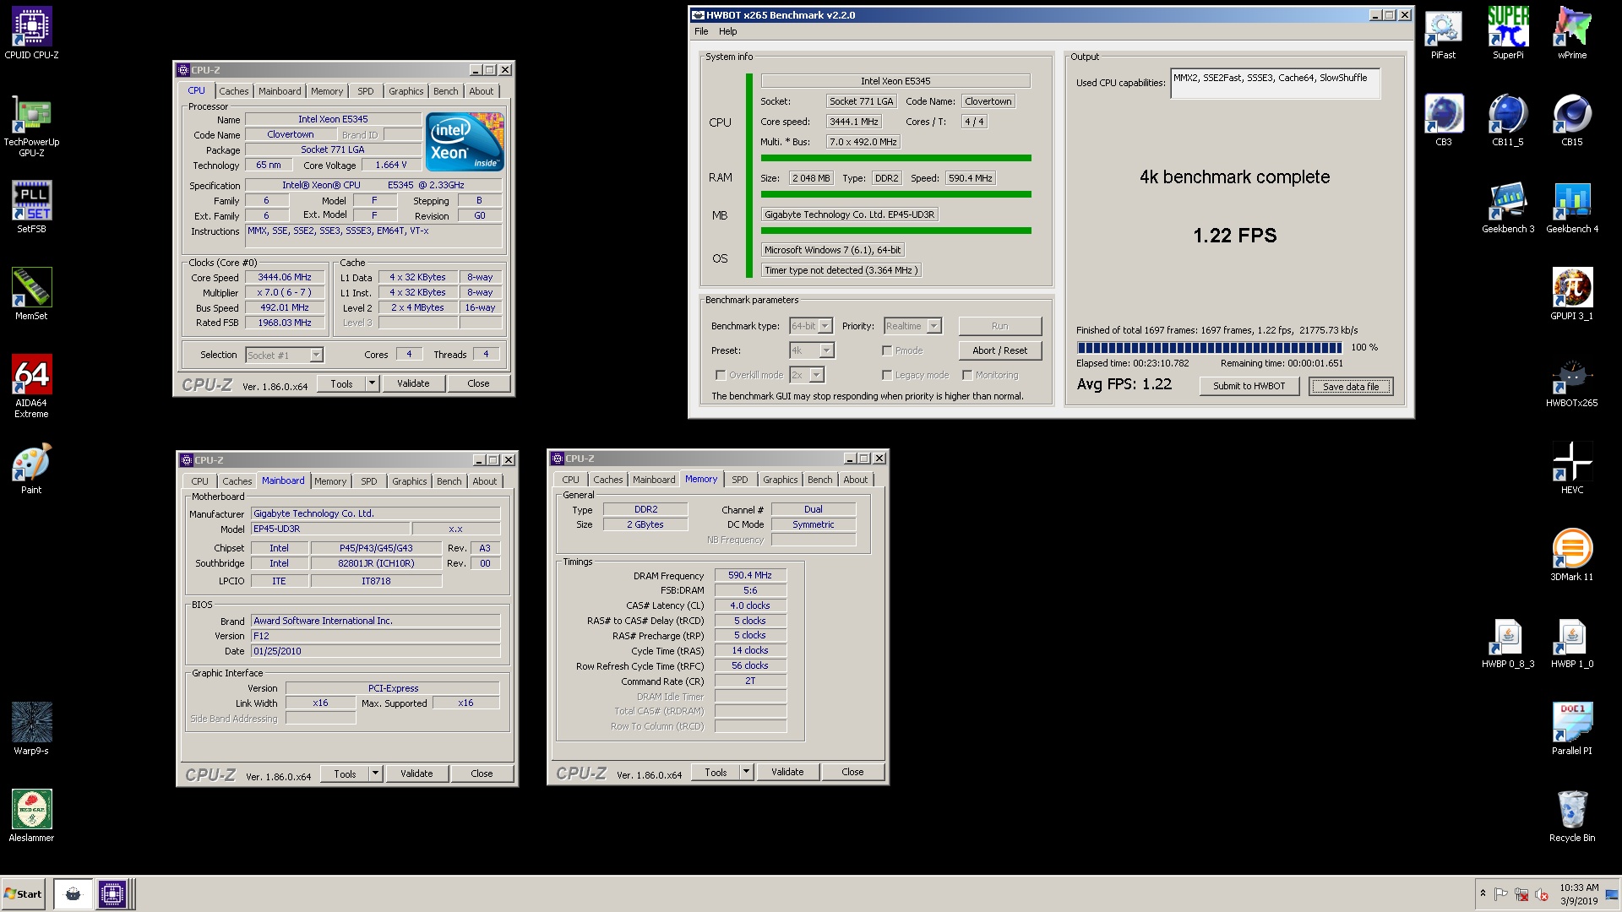Viewport: 1622px width, 912px height.
Task: Open the HWBP 0_8_3 desktop shortcut
Action: click(x=1508, y=642)
